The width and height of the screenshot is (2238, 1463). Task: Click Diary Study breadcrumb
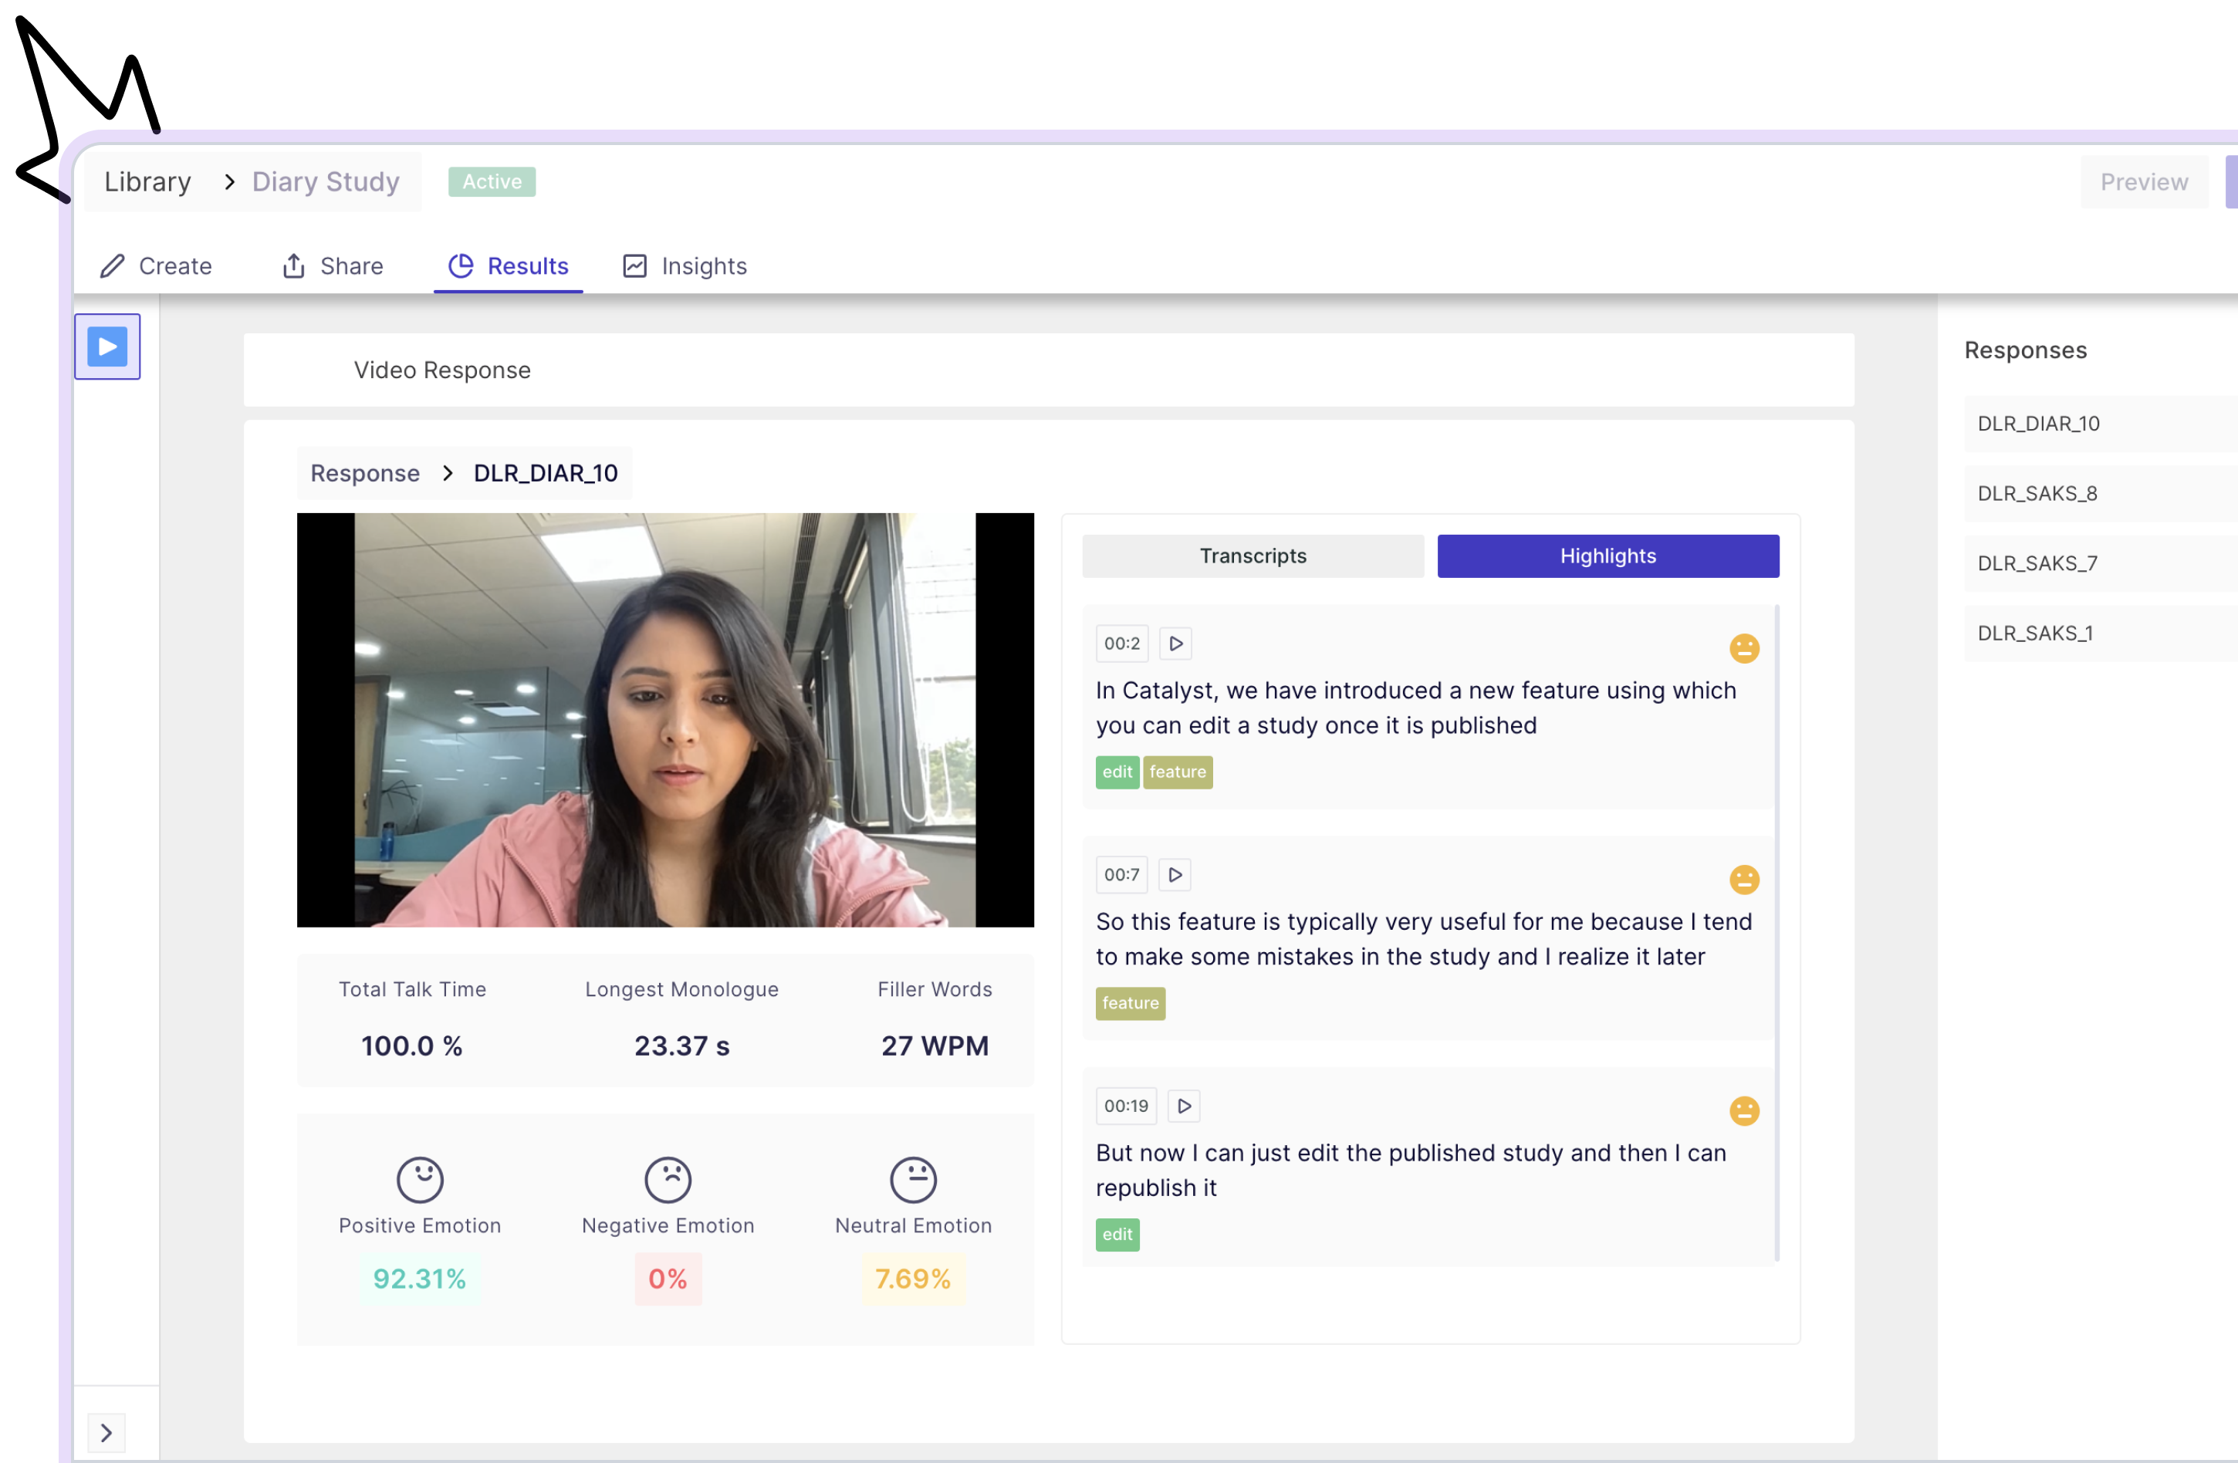(326, 181)
